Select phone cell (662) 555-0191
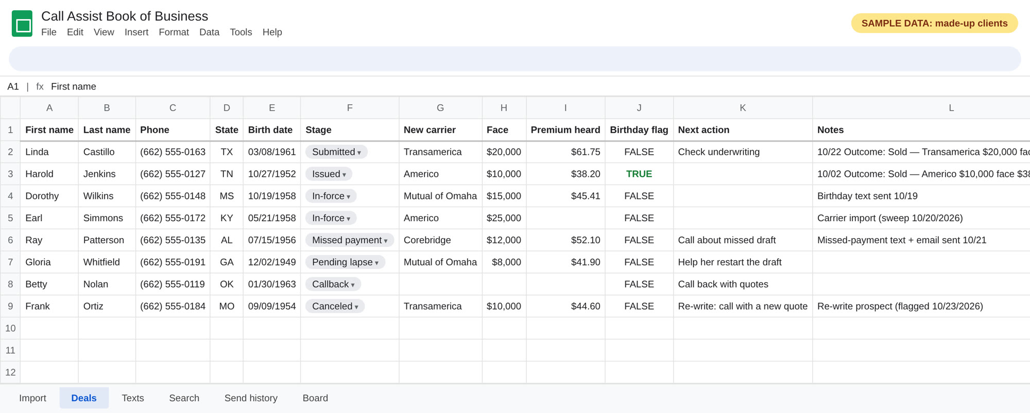1030x413 pixels. [x=173, y=262]
